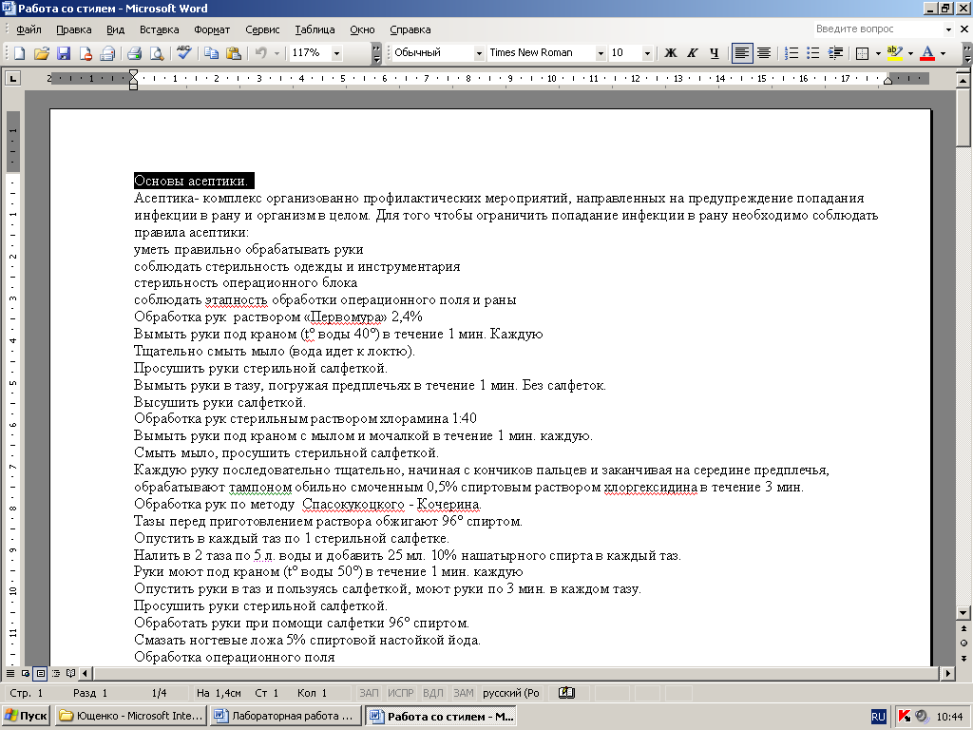The height and width of the screenshot is (730, 973).
Task: Click Select Browse Object circle button
Action: (x=963, y=644)
